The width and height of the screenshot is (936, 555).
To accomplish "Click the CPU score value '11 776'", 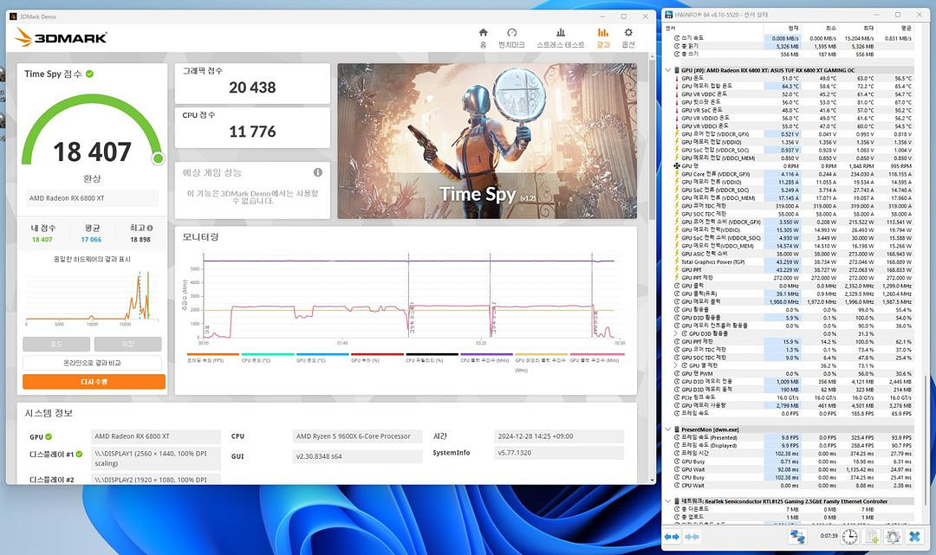I will pos(252,132).
